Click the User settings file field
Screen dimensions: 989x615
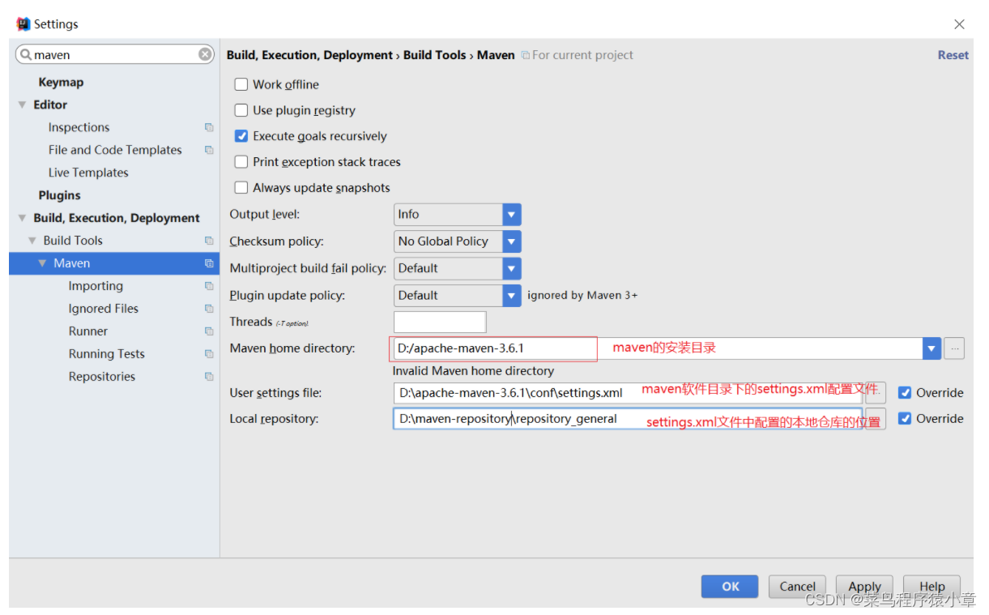(629, 393)
